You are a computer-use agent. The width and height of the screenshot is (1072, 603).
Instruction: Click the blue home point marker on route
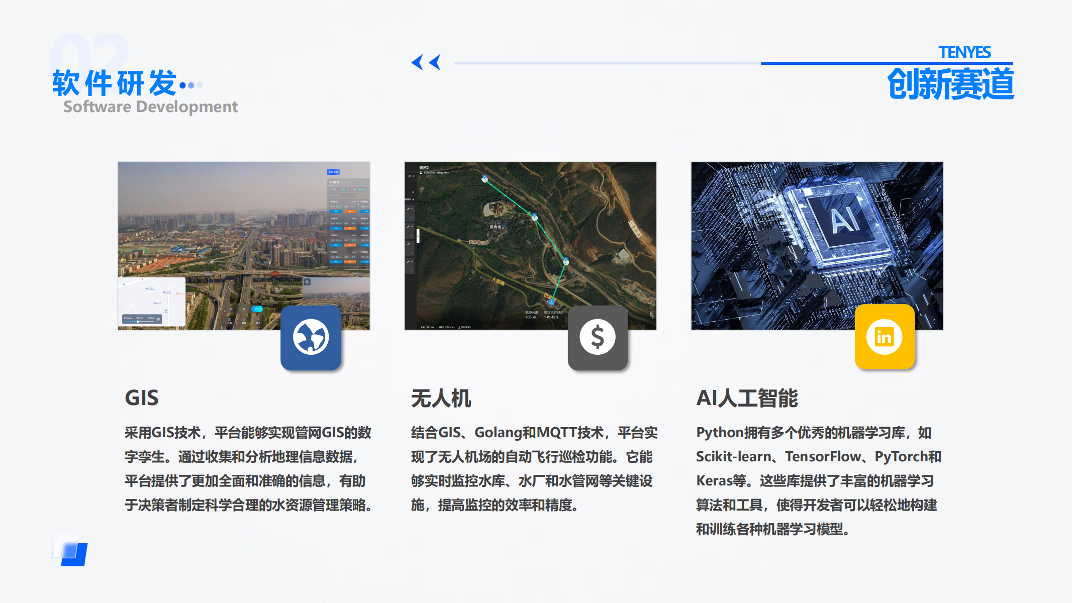[x=551, y=302]
